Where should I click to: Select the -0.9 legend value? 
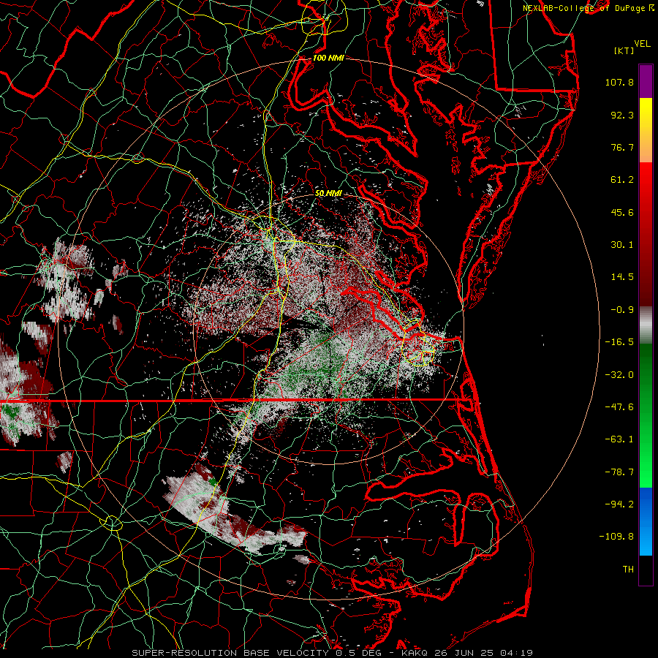coord(622,310)
